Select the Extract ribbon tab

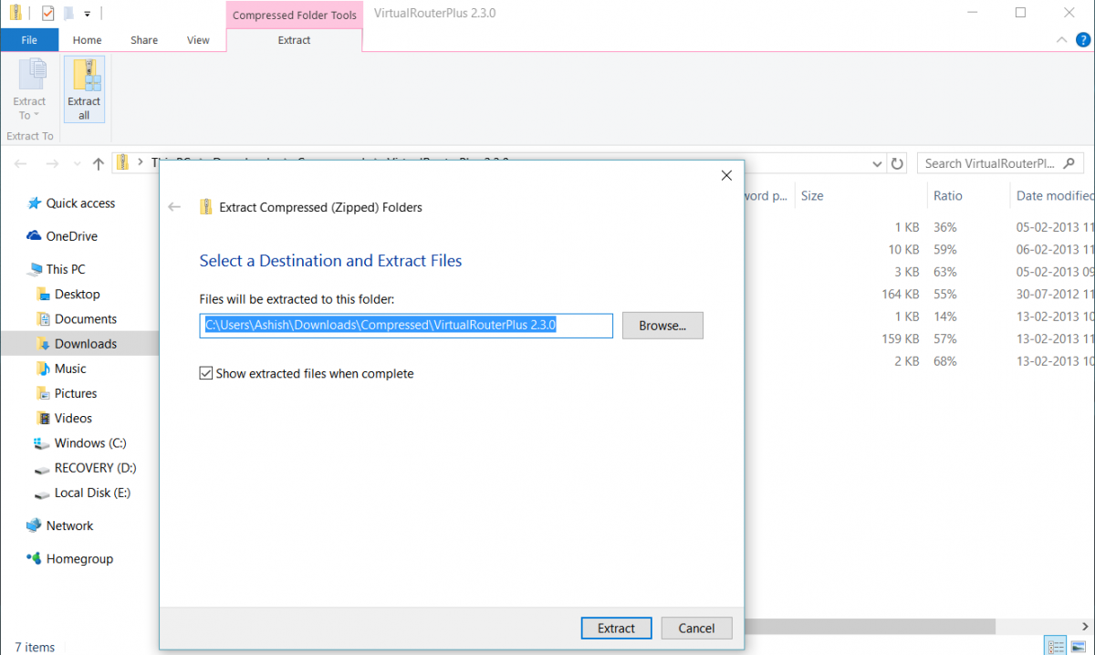click(294, 40)
